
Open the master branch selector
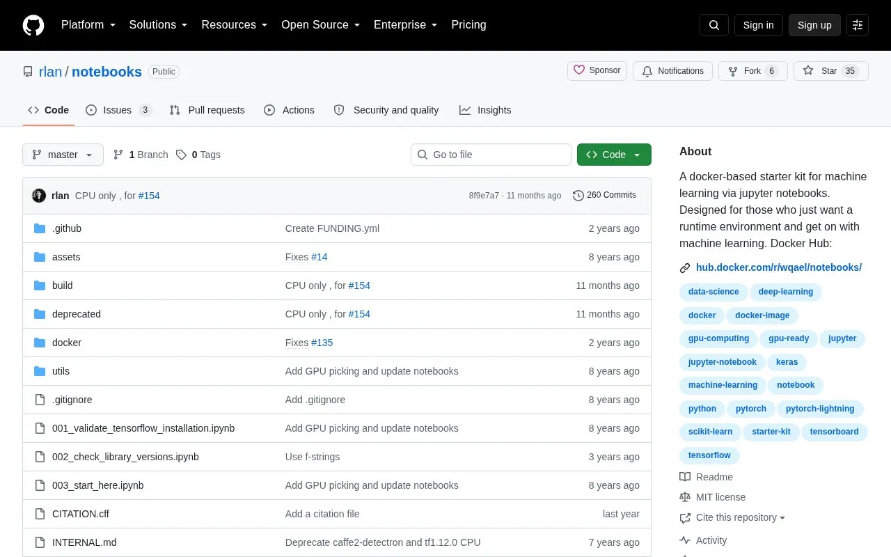63,155
